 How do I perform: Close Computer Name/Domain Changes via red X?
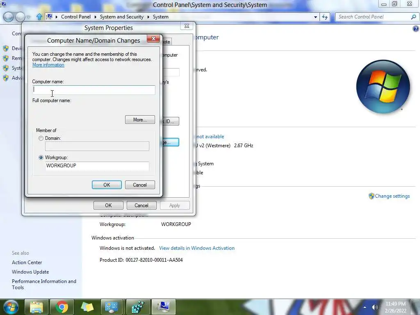click(x=153, y=39)
